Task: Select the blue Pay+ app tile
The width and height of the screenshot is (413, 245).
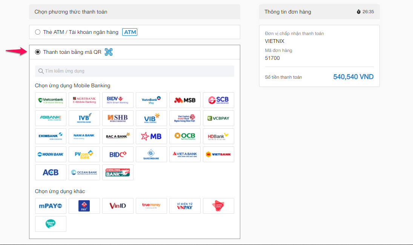Action: click(x=84, y=206)
